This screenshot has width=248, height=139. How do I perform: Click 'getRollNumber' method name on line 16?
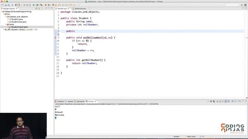(x=91, y=60)
